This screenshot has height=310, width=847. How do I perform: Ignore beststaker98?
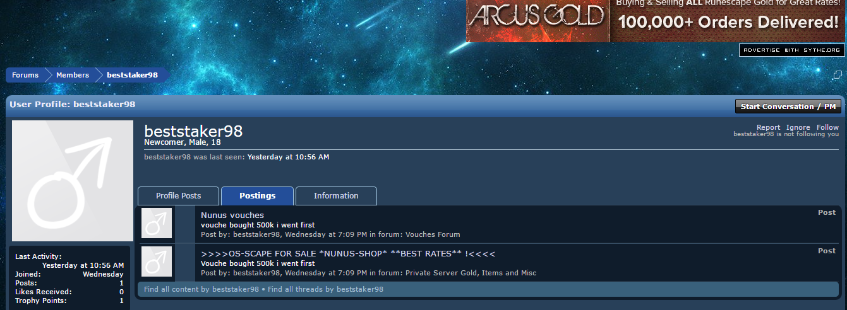[798, 127]
